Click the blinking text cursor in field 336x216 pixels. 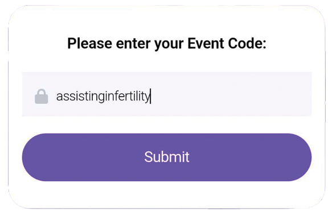coord(151,97)
